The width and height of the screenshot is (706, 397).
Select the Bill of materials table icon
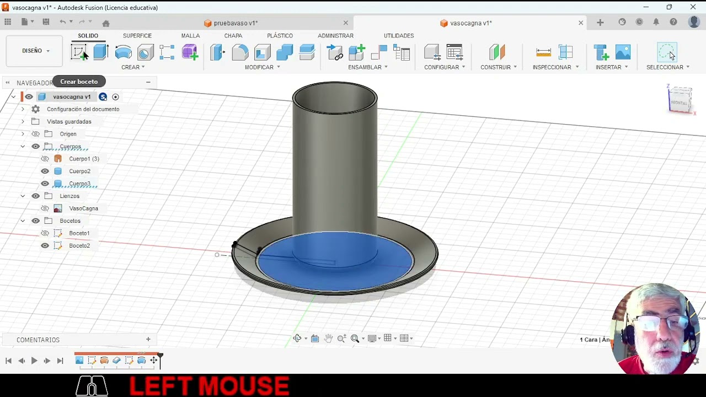pos(402,52)
